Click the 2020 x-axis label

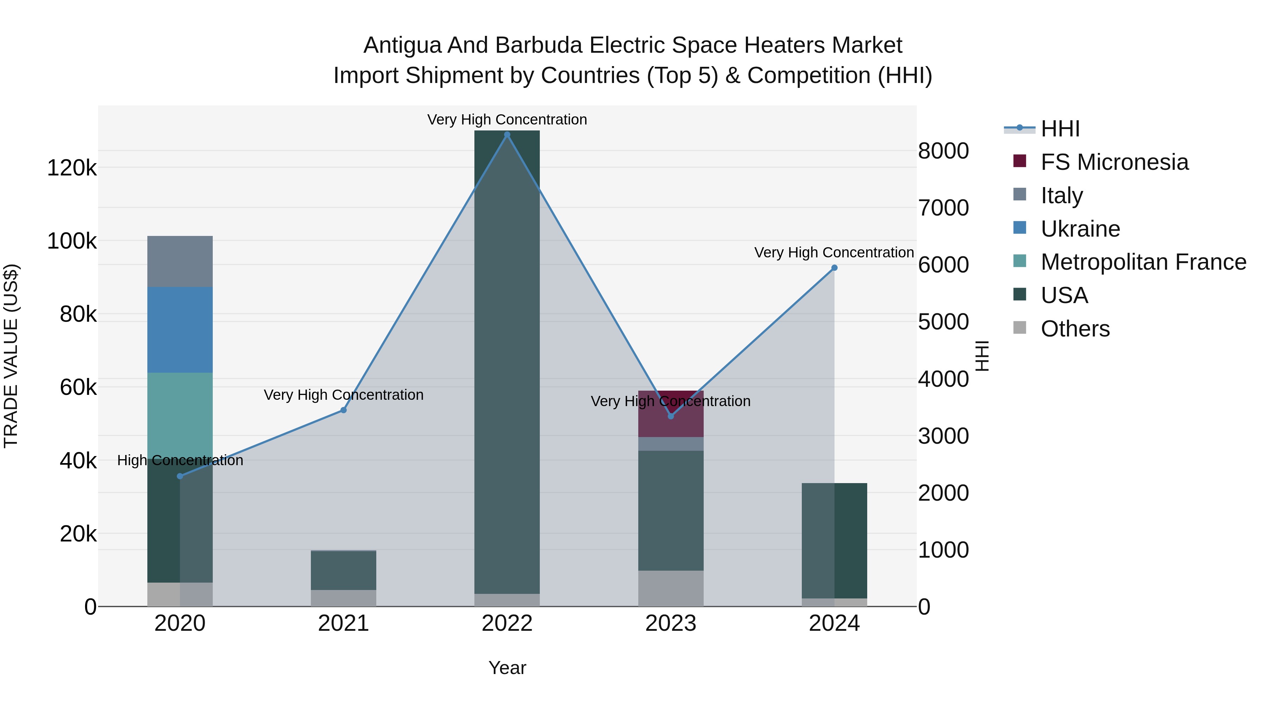click(x=180, y=623)
